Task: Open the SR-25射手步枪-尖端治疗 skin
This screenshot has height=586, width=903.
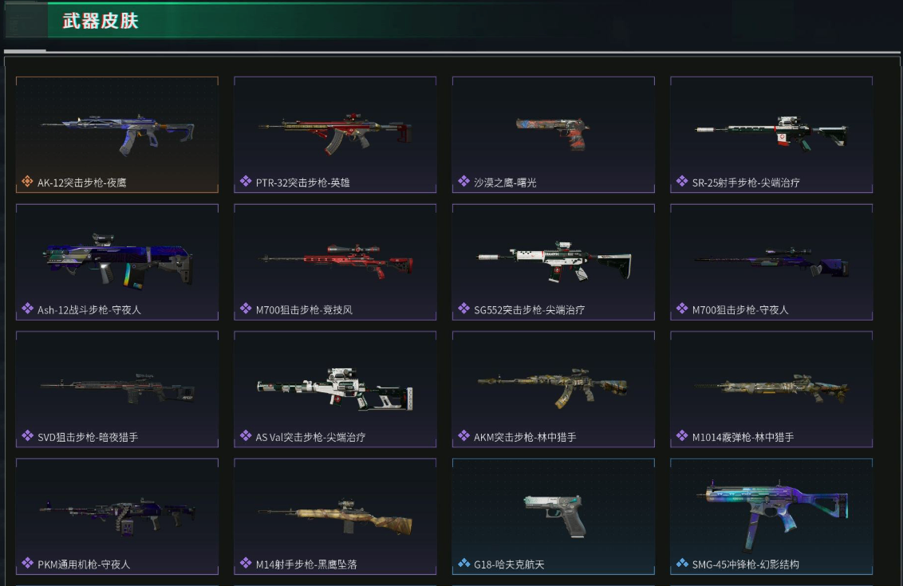Action: (771, 134)
